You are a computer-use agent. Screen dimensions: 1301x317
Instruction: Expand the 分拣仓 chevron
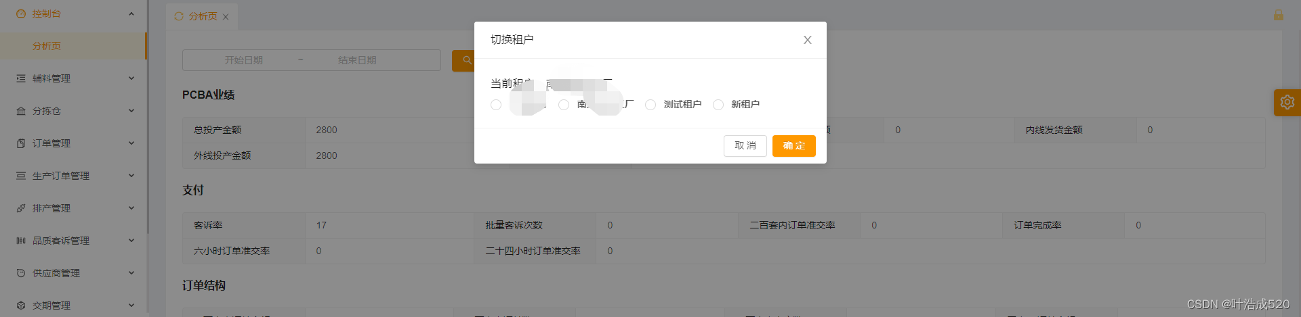point(131,111)
